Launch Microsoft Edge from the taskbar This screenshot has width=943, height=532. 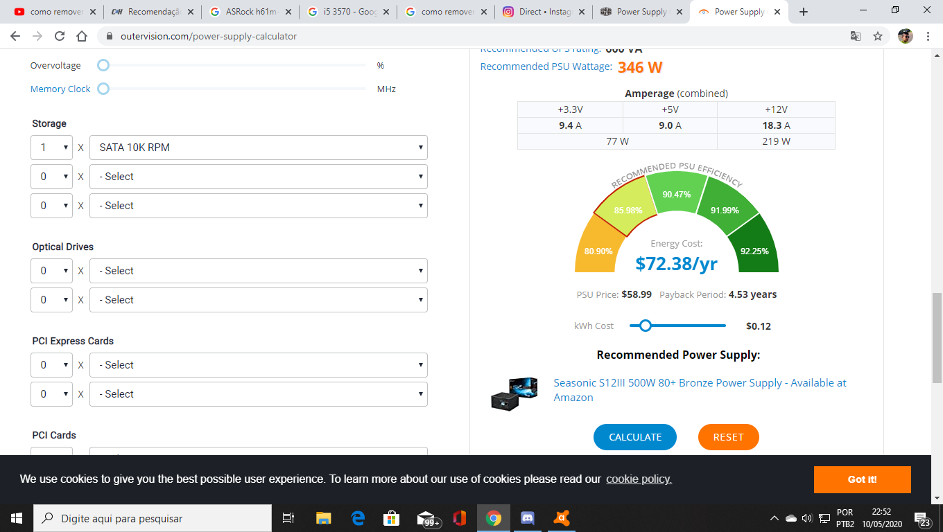pos(358,518)
